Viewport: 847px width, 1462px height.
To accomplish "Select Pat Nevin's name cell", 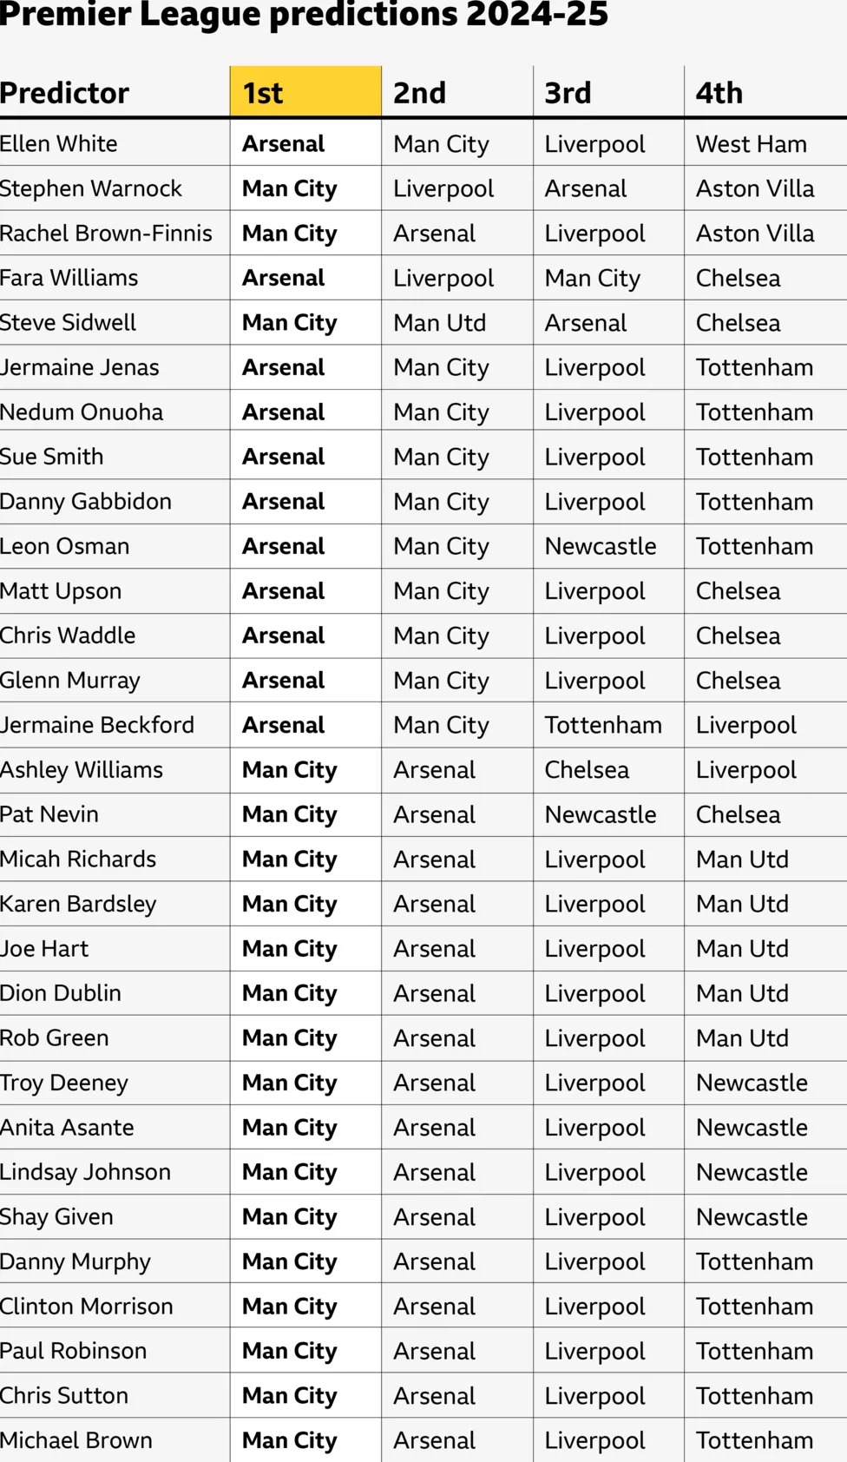I will (49, 814).
